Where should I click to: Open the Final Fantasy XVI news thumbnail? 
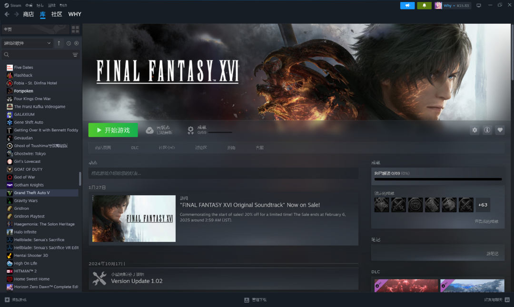pos(134,218)
